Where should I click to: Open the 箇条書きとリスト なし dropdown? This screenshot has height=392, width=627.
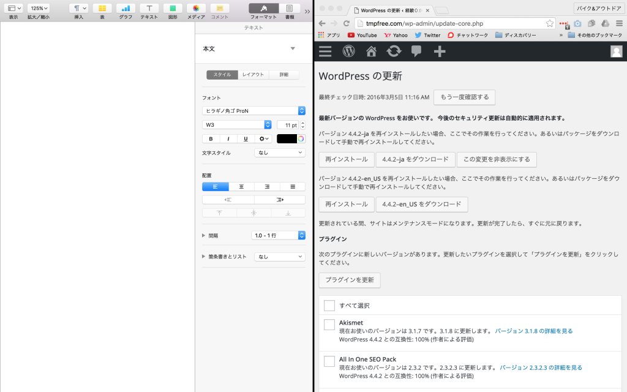[x=280, y=257]
